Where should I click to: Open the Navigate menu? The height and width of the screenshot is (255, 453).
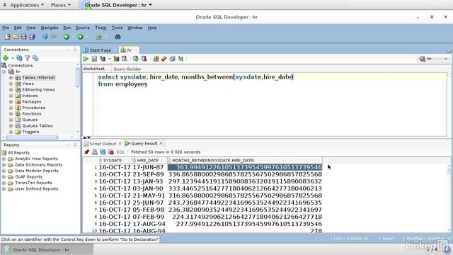click(x=50, y=28)
